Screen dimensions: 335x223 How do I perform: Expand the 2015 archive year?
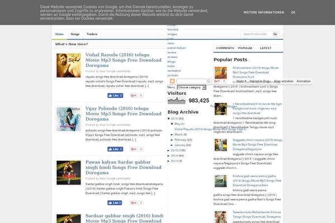pyautogui.click(x=169, y=151)
